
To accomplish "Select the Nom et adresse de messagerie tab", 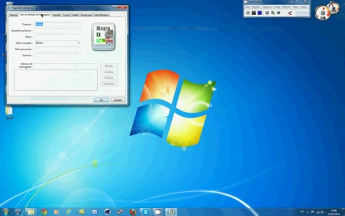I will tap(35, 14).
